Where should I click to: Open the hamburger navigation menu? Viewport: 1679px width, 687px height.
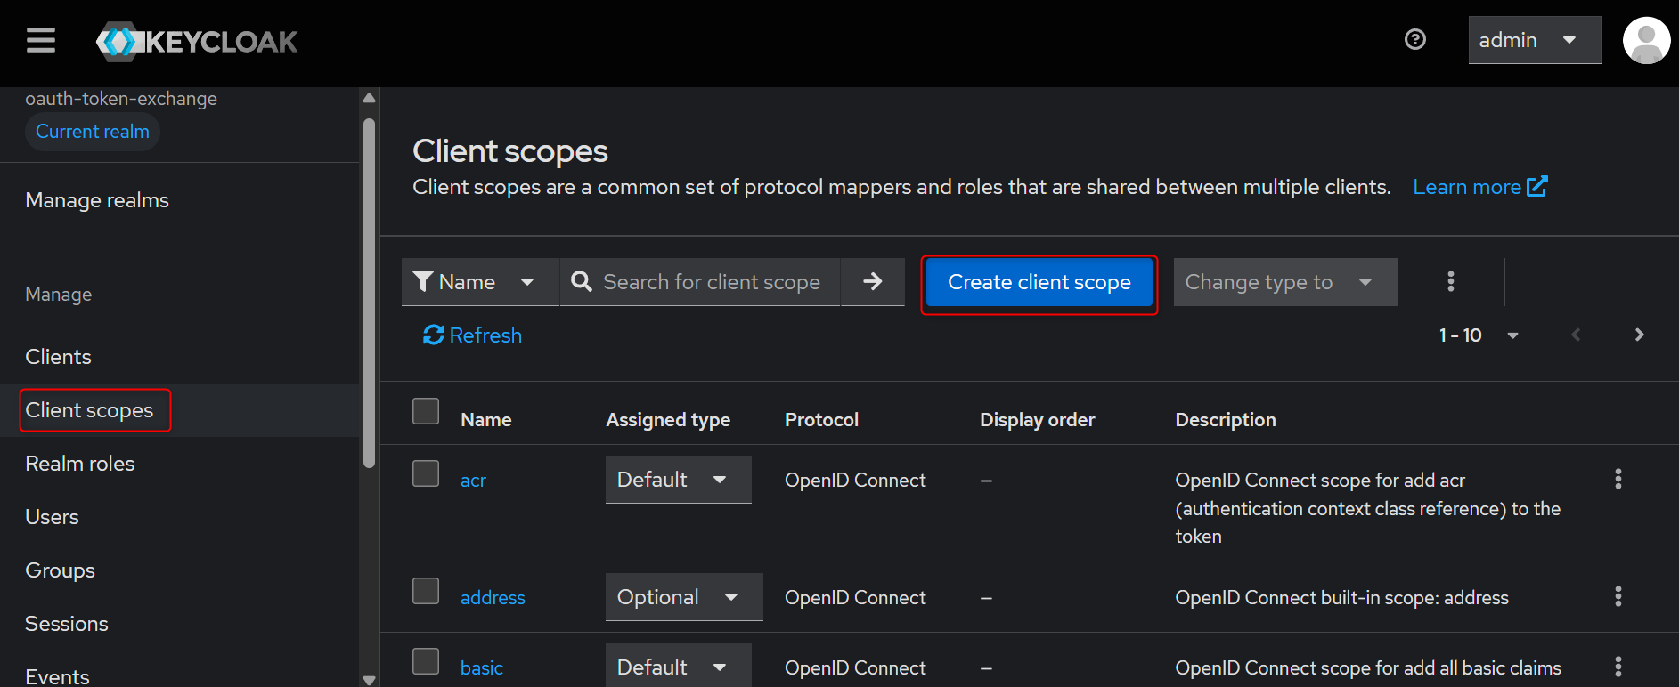(41, 41)
